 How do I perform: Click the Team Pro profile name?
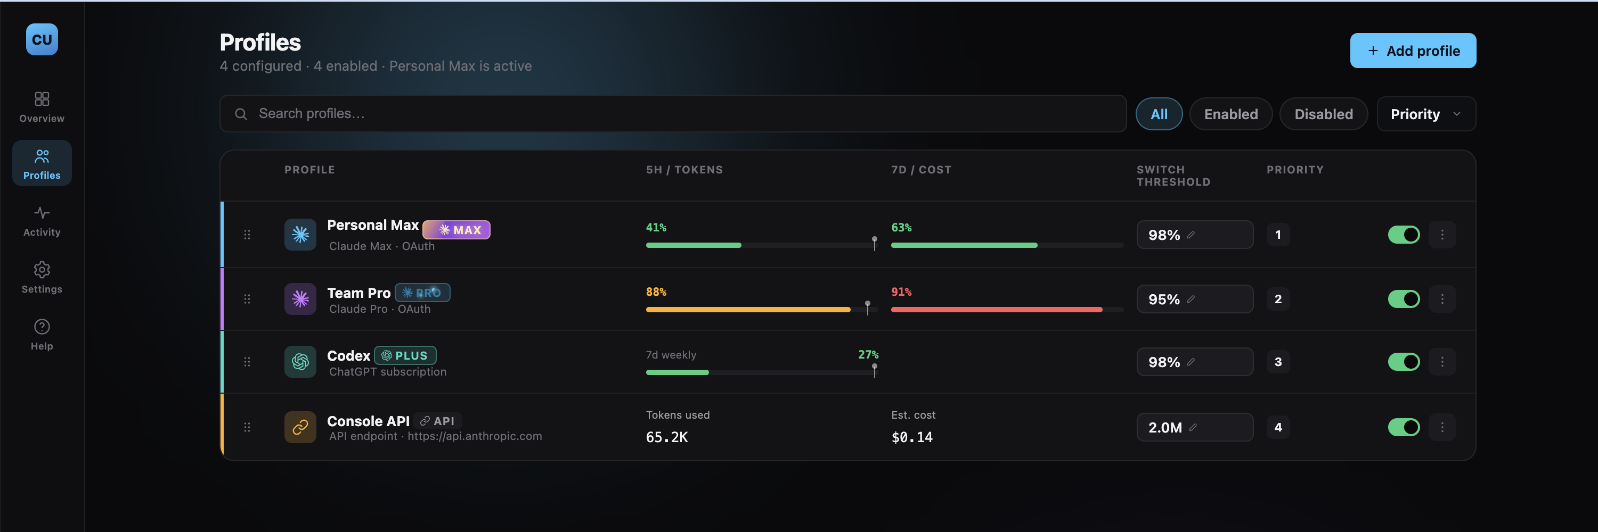pos(358,293)
